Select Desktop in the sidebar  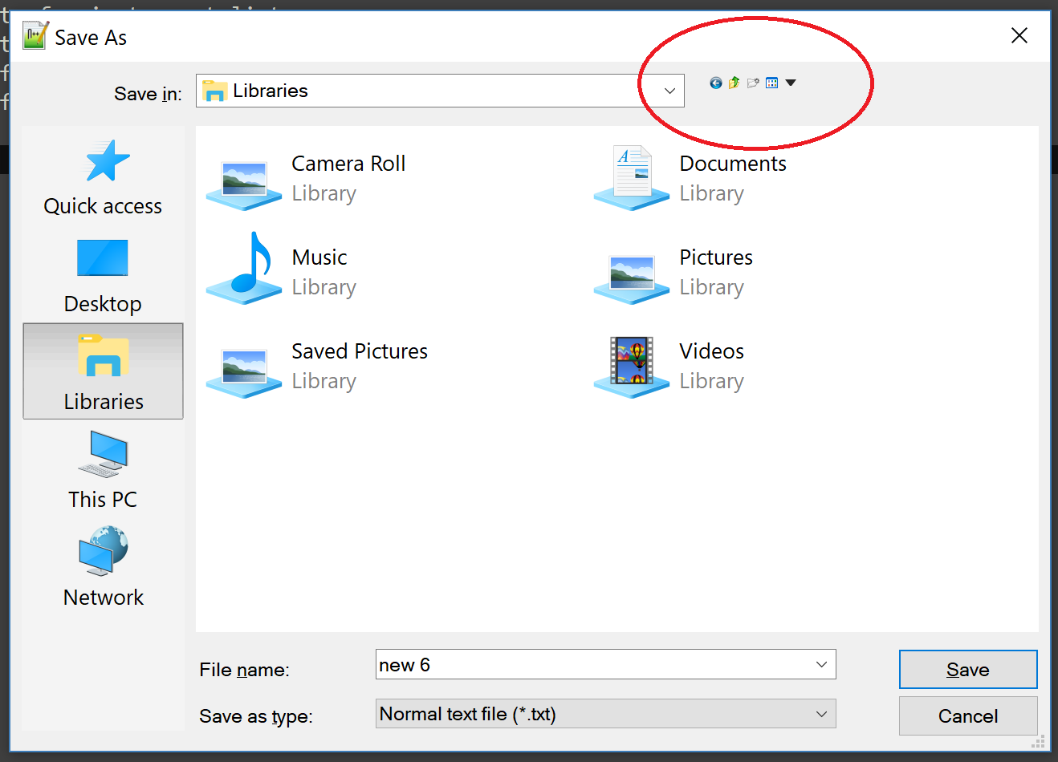pos(103,277)
